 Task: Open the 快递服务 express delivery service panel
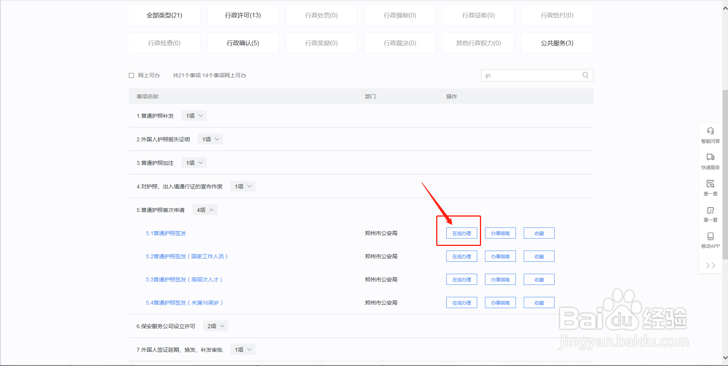point(710,161)
